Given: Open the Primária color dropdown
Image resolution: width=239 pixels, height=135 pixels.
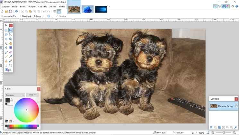Looking at the screenshot, I should click(15, 95).
